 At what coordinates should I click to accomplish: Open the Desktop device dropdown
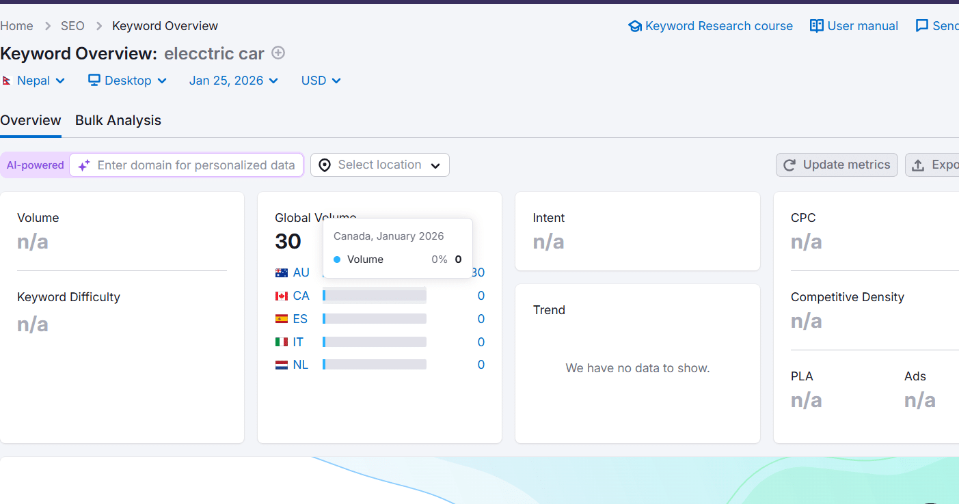(128, 81)
